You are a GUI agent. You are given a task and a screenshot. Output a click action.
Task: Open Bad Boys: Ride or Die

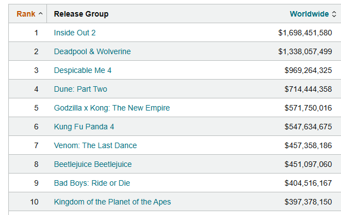pyautogui.click(x=92, y=183)
